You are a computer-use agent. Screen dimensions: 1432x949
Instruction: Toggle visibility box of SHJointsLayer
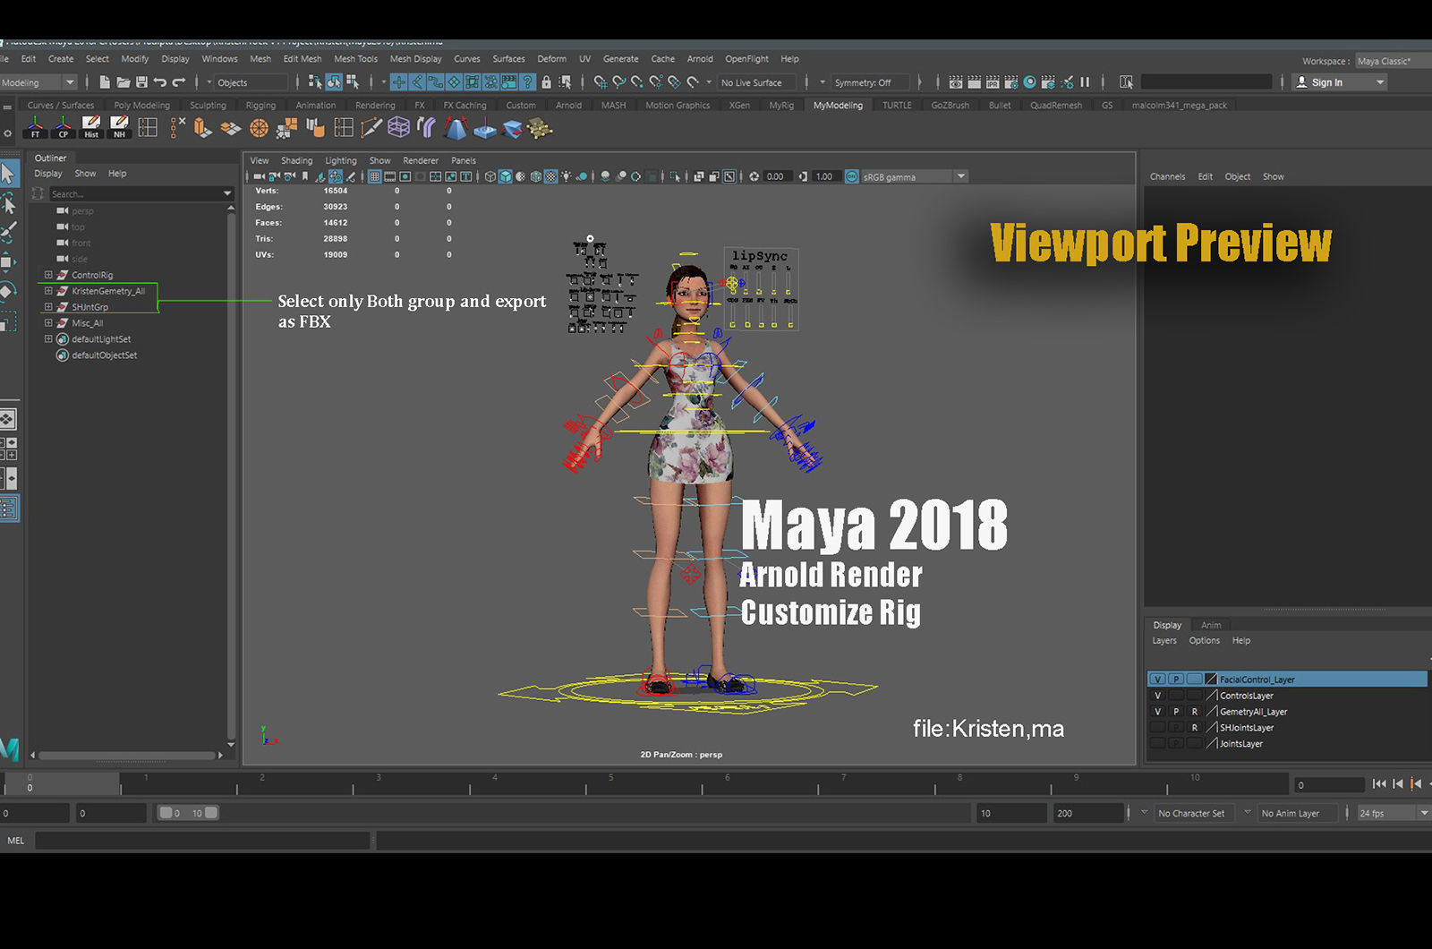(x=1157, y=728)
